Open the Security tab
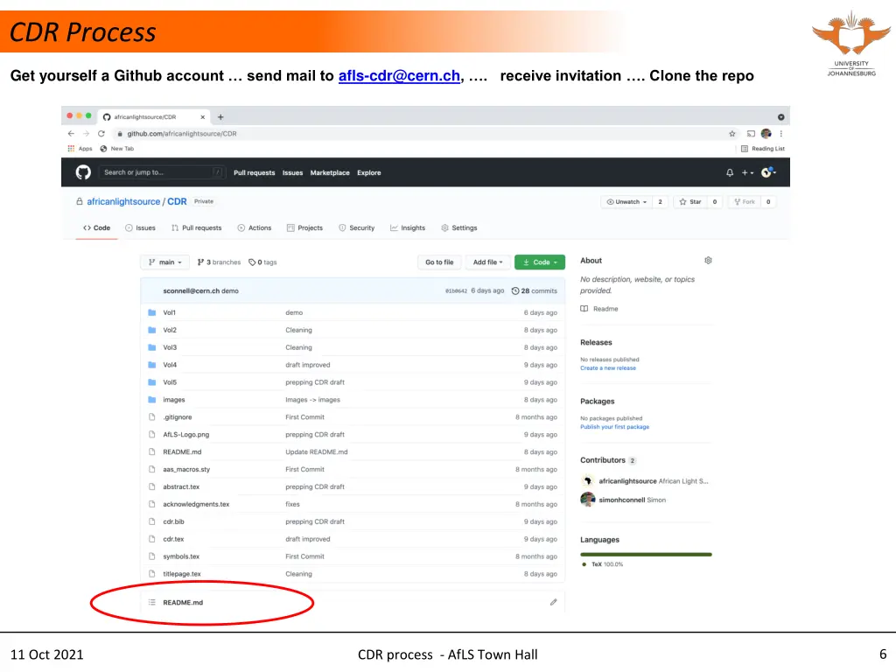The height and width of the screenshot is (672, 896). pos(357,228)
